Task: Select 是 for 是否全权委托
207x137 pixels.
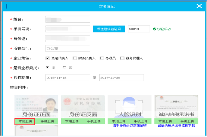Action: pyautogui.click(x=47, y=67)
